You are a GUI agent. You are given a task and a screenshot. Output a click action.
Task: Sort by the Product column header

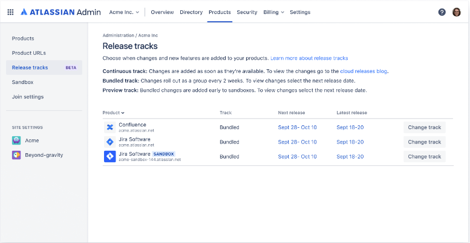(114, 113)
